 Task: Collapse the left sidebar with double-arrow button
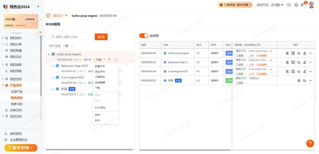point(41,32)
